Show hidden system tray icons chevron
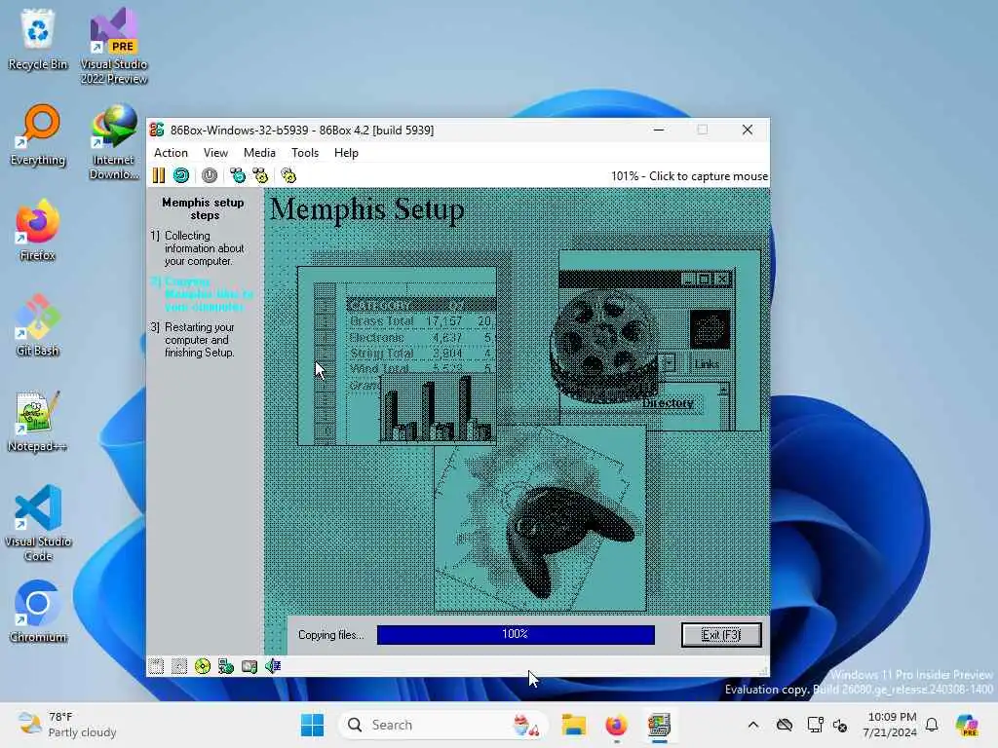The width and height of the screenshot is (998, 748). pyautogui.click(x=753, y=725)
